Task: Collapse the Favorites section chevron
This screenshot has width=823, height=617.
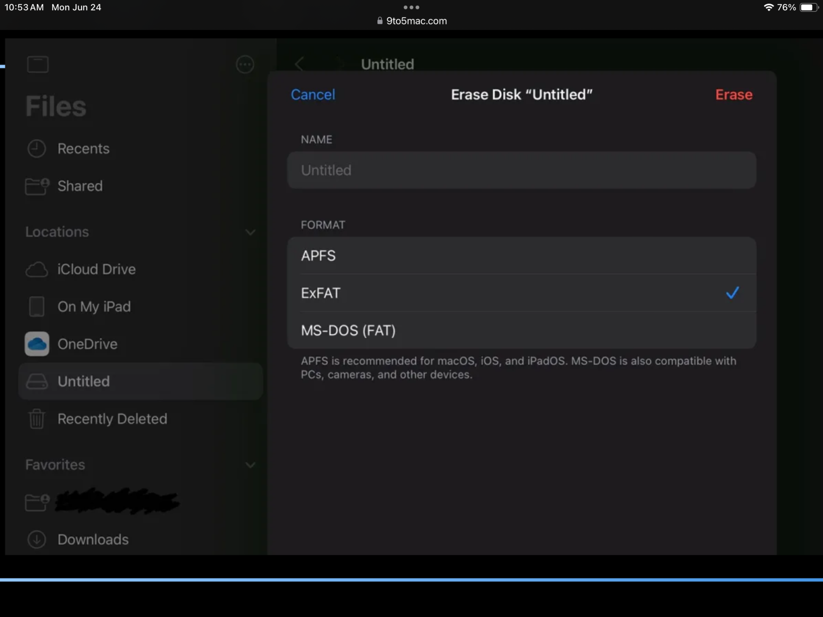Action: [250, 465]
